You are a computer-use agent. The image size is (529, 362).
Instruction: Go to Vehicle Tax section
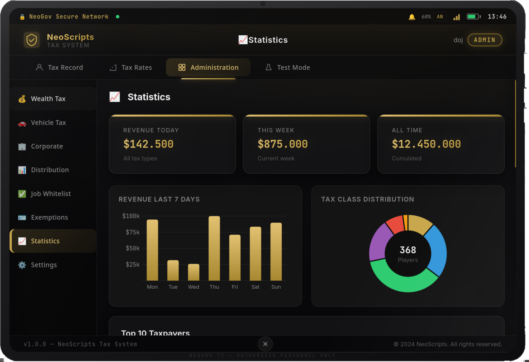tap(53, 123)
